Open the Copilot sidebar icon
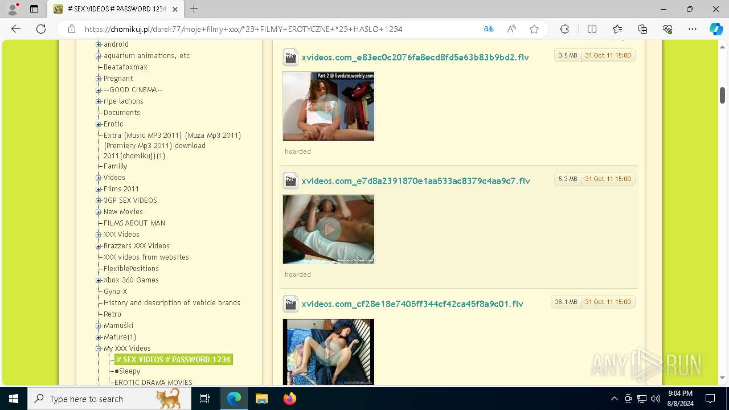The image size is (729, 410). point(716,29)
